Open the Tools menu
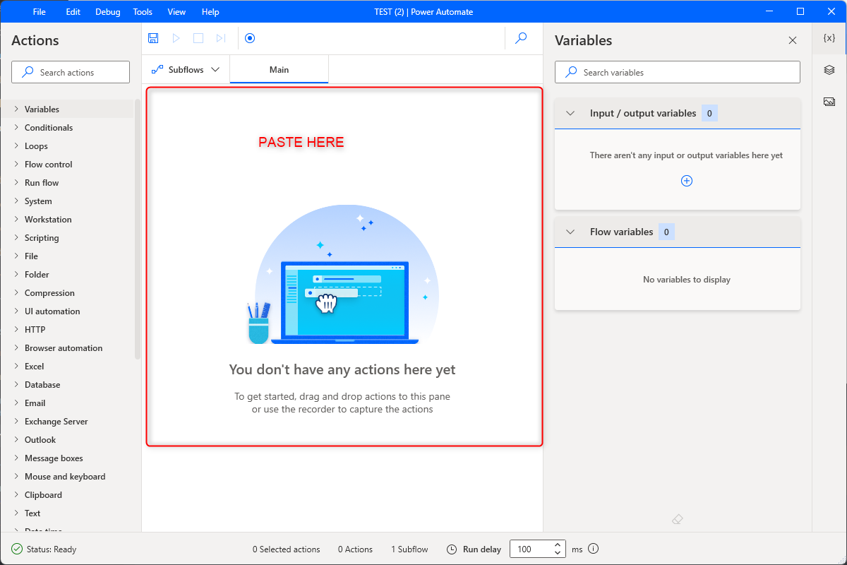Screen dimensions: 847x565 coord(143,12)
